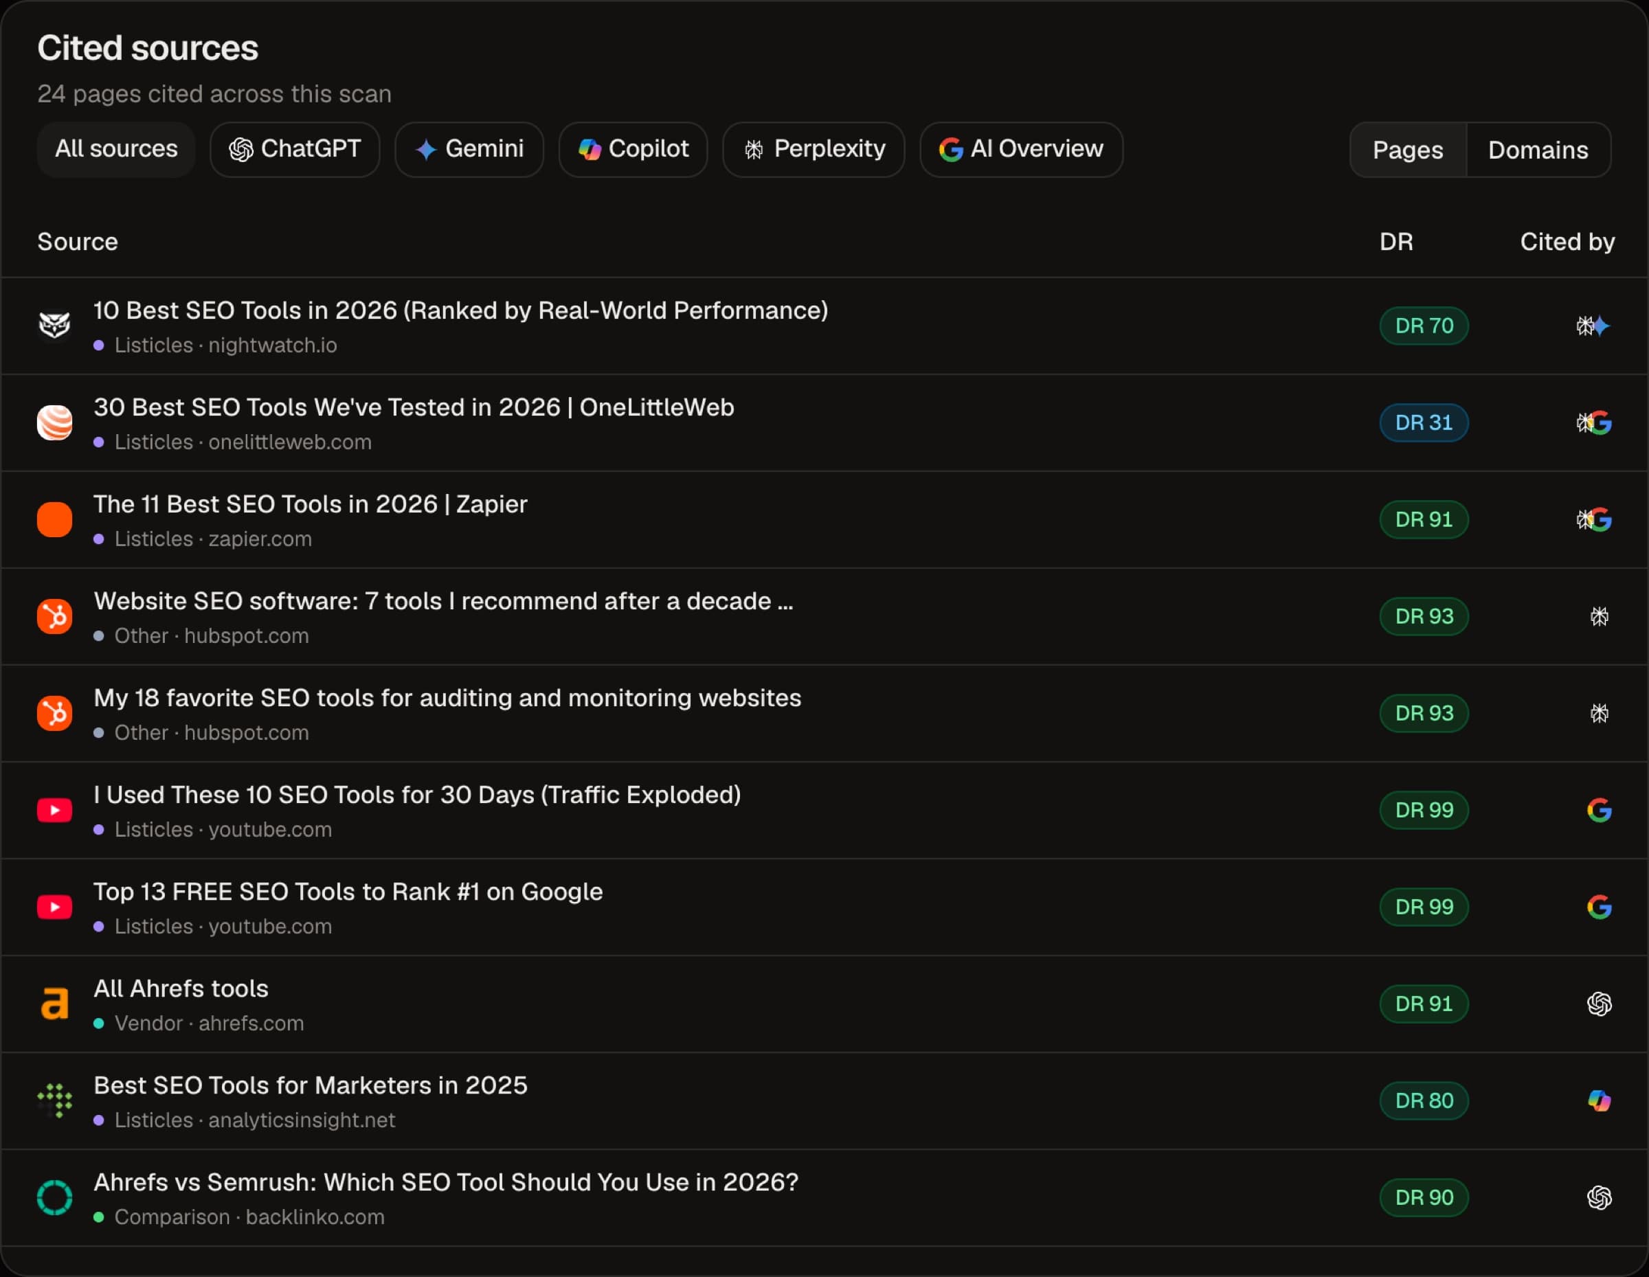
Task: Click YouTube icon beside Top 13 FREE SEO Tools
Action: (x=54, y=907)
